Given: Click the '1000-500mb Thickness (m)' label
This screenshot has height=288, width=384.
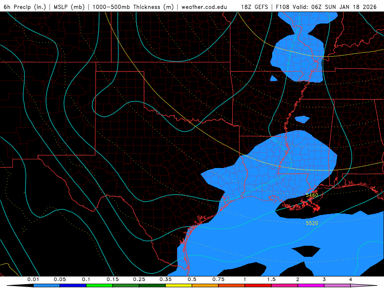Looking at the screenshot, I should click(x=133, y=7).
